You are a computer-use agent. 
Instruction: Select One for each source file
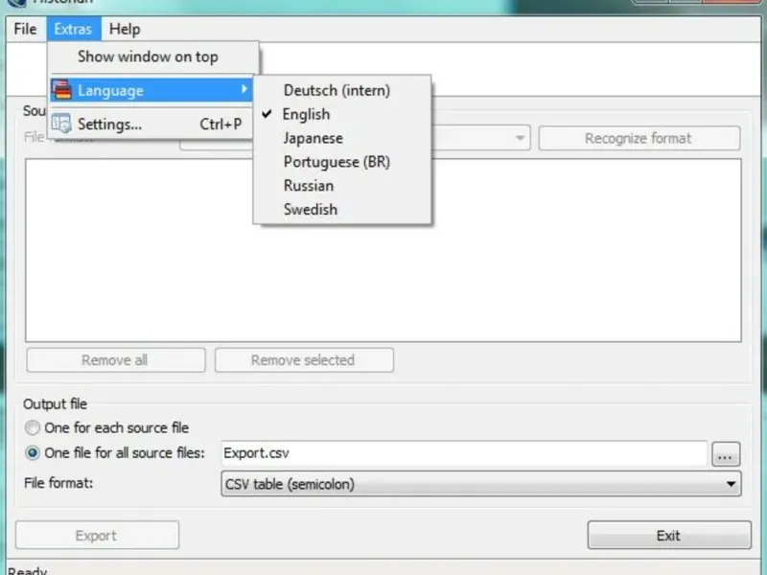106,427
